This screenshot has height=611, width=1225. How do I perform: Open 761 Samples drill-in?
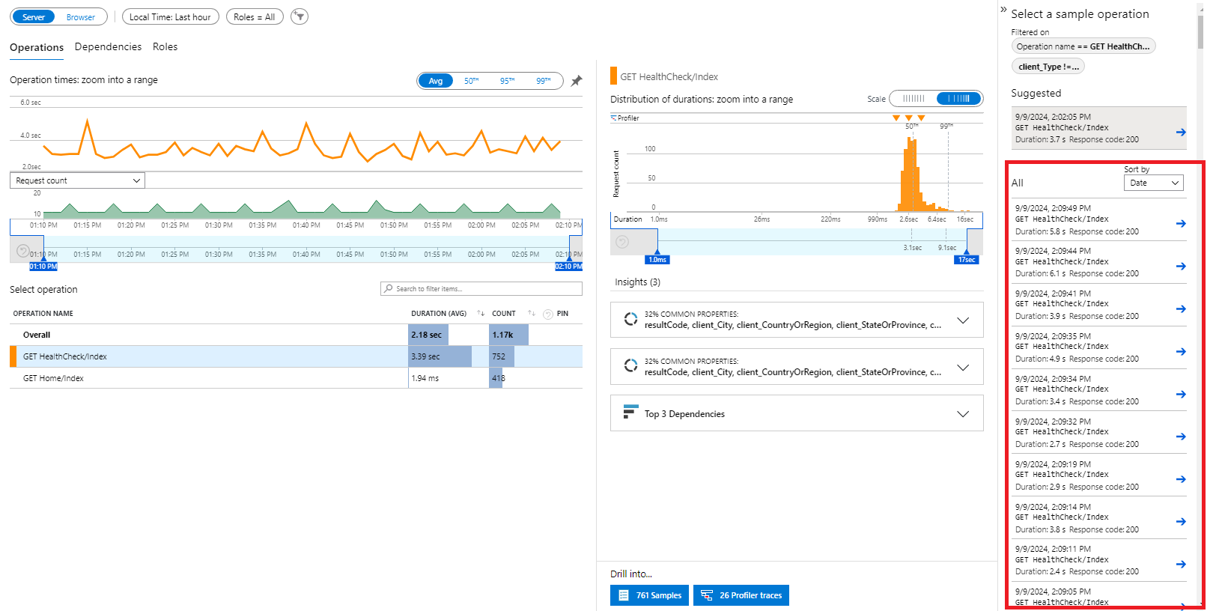(x=649, y=595)
